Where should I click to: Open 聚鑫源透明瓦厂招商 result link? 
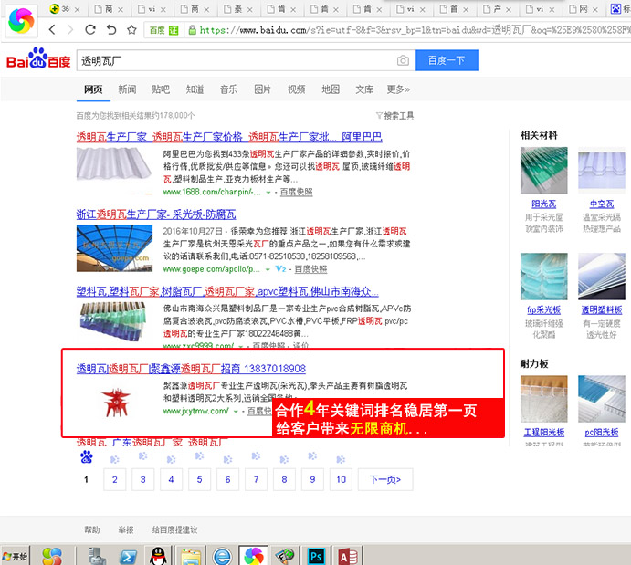tap(191, 369)
